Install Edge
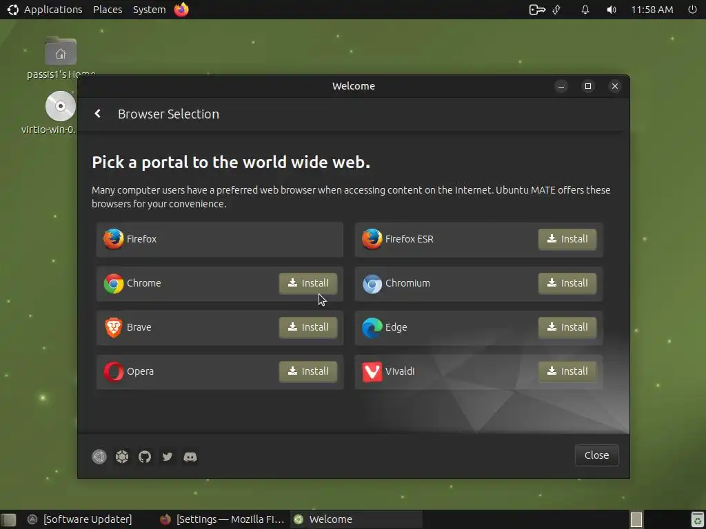The image size is (706, 529). coord(567,327)
